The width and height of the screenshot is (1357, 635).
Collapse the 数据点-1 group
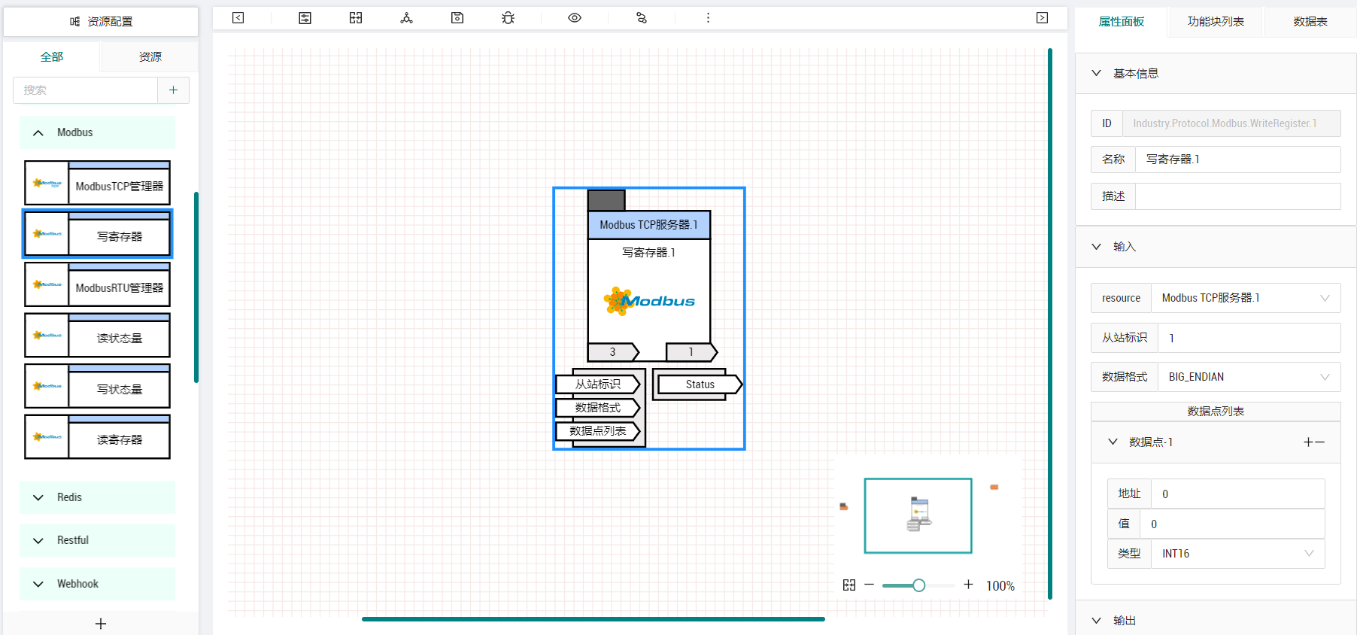[1113, 442]
